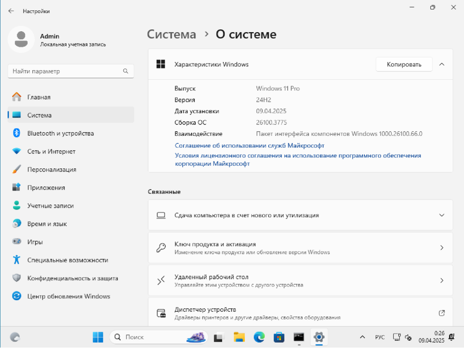Click the OS build value 26100.3775
Viewport: 464px width, 348px height.
point(271,122)
